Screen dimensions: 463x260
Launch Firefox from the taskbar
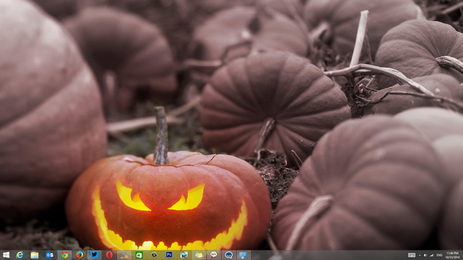pyautogui.click(x=79, y=255)
